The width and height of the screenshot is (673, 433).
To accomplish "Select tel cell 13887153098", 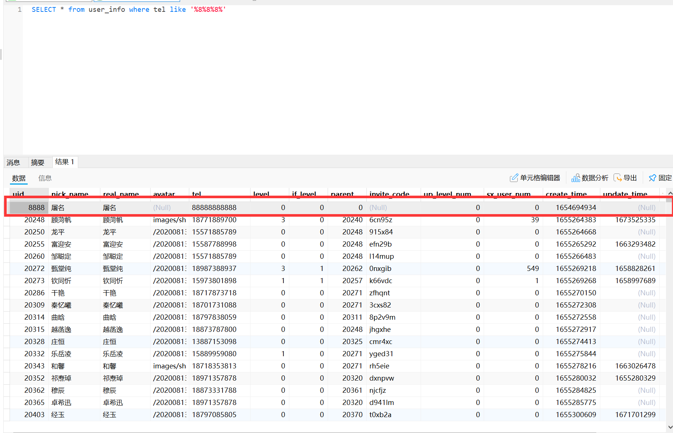I will 220,341.
